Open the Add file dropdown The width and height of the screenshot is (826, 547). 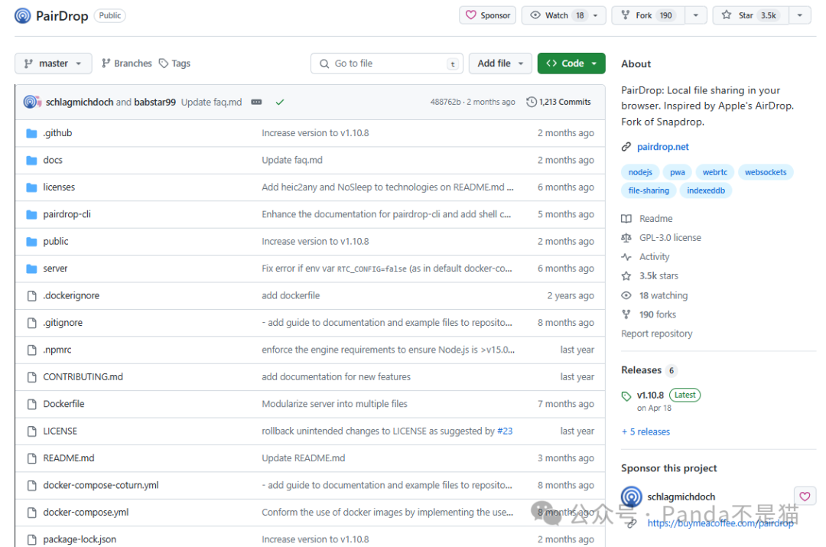pos(500,63)
